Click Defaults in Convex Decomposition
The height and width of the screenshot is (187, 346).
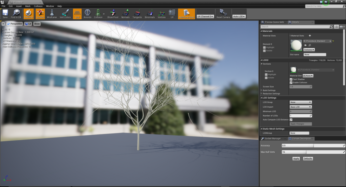click(308, 158)
